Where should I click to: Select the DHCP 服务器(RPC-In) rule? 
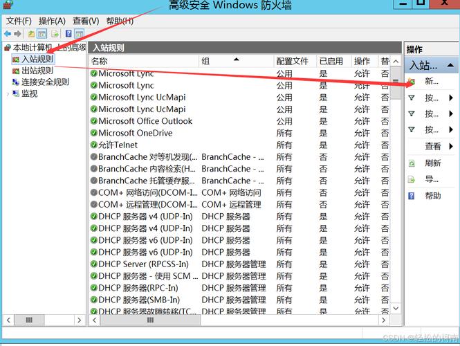point(239,288)
